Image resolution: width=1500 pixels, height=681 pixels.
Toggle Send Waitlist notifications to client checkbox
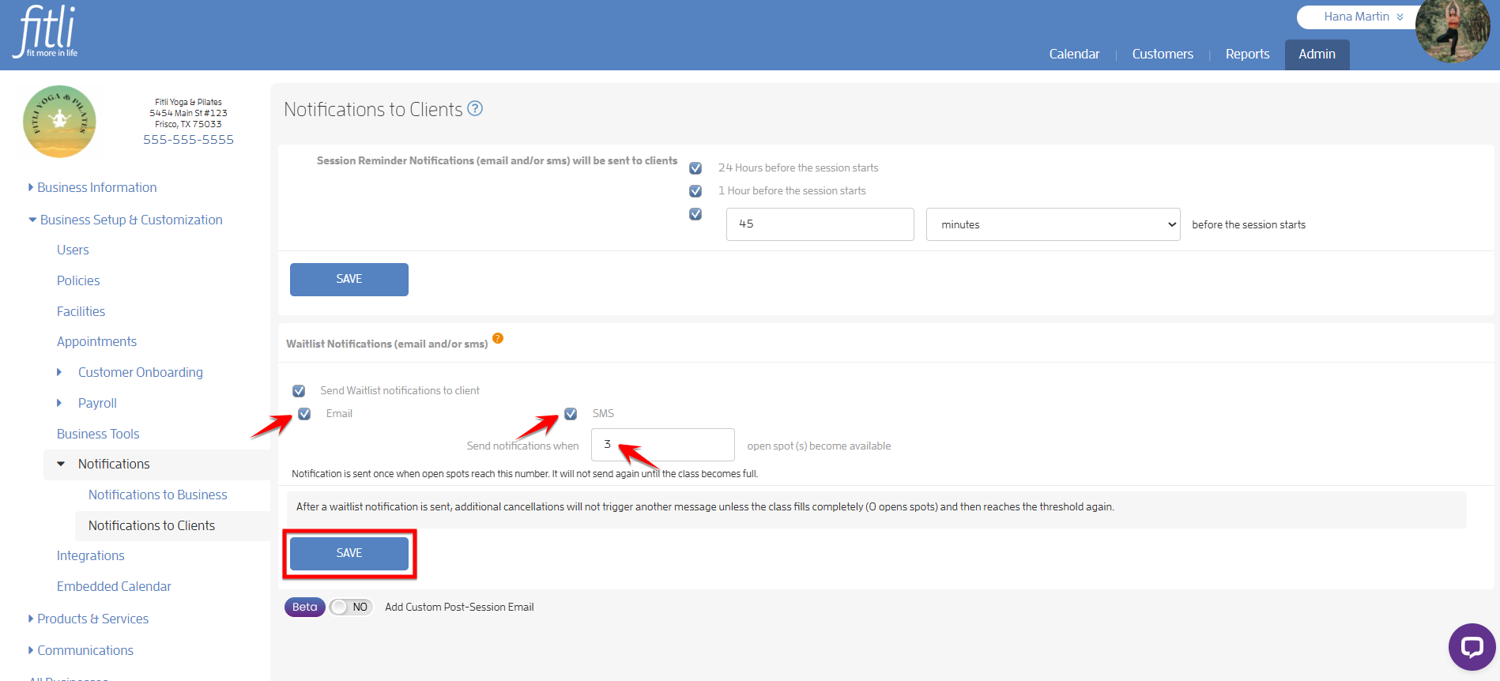click(x=299, y=391)
